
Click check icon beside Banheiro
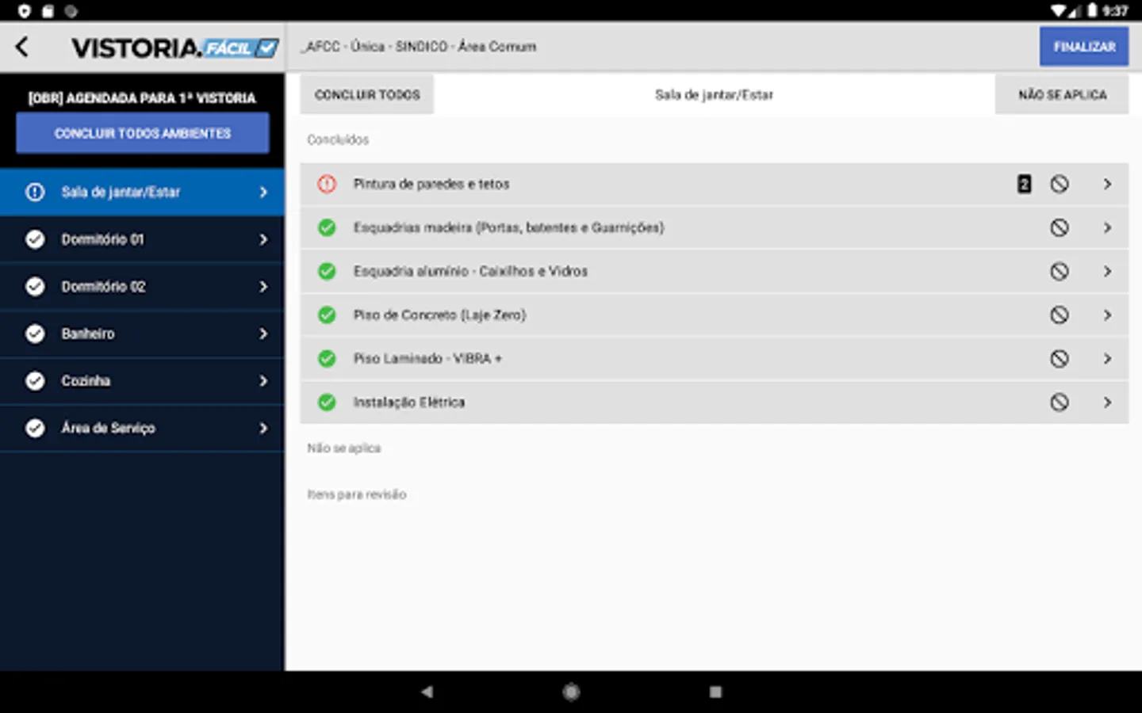click(35, 334)
